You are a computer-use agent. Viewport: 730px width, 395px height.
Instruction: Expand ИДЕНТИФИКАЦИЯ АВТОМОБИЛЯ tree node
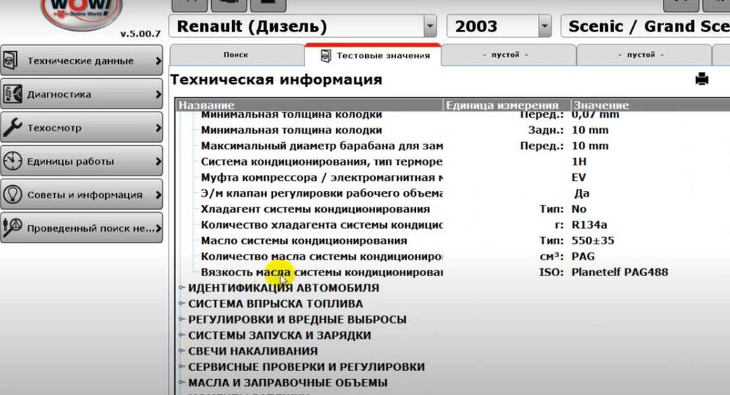click(x=182, y=288)
